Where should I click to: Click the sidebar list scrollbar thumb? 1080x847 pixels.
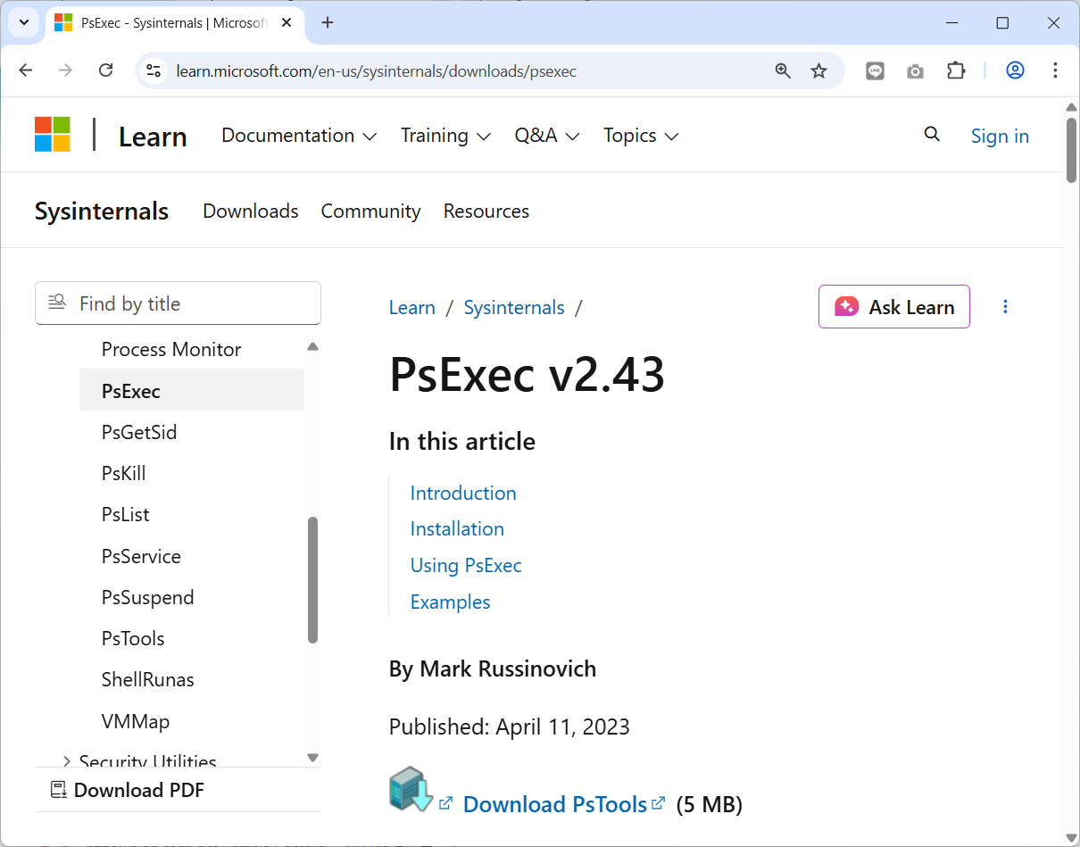[312, 579]
